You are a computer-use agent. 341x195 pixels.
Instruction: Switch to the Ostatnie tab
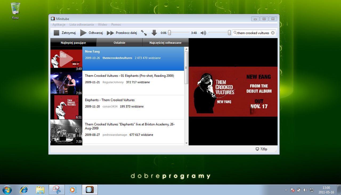click(119, 43)
